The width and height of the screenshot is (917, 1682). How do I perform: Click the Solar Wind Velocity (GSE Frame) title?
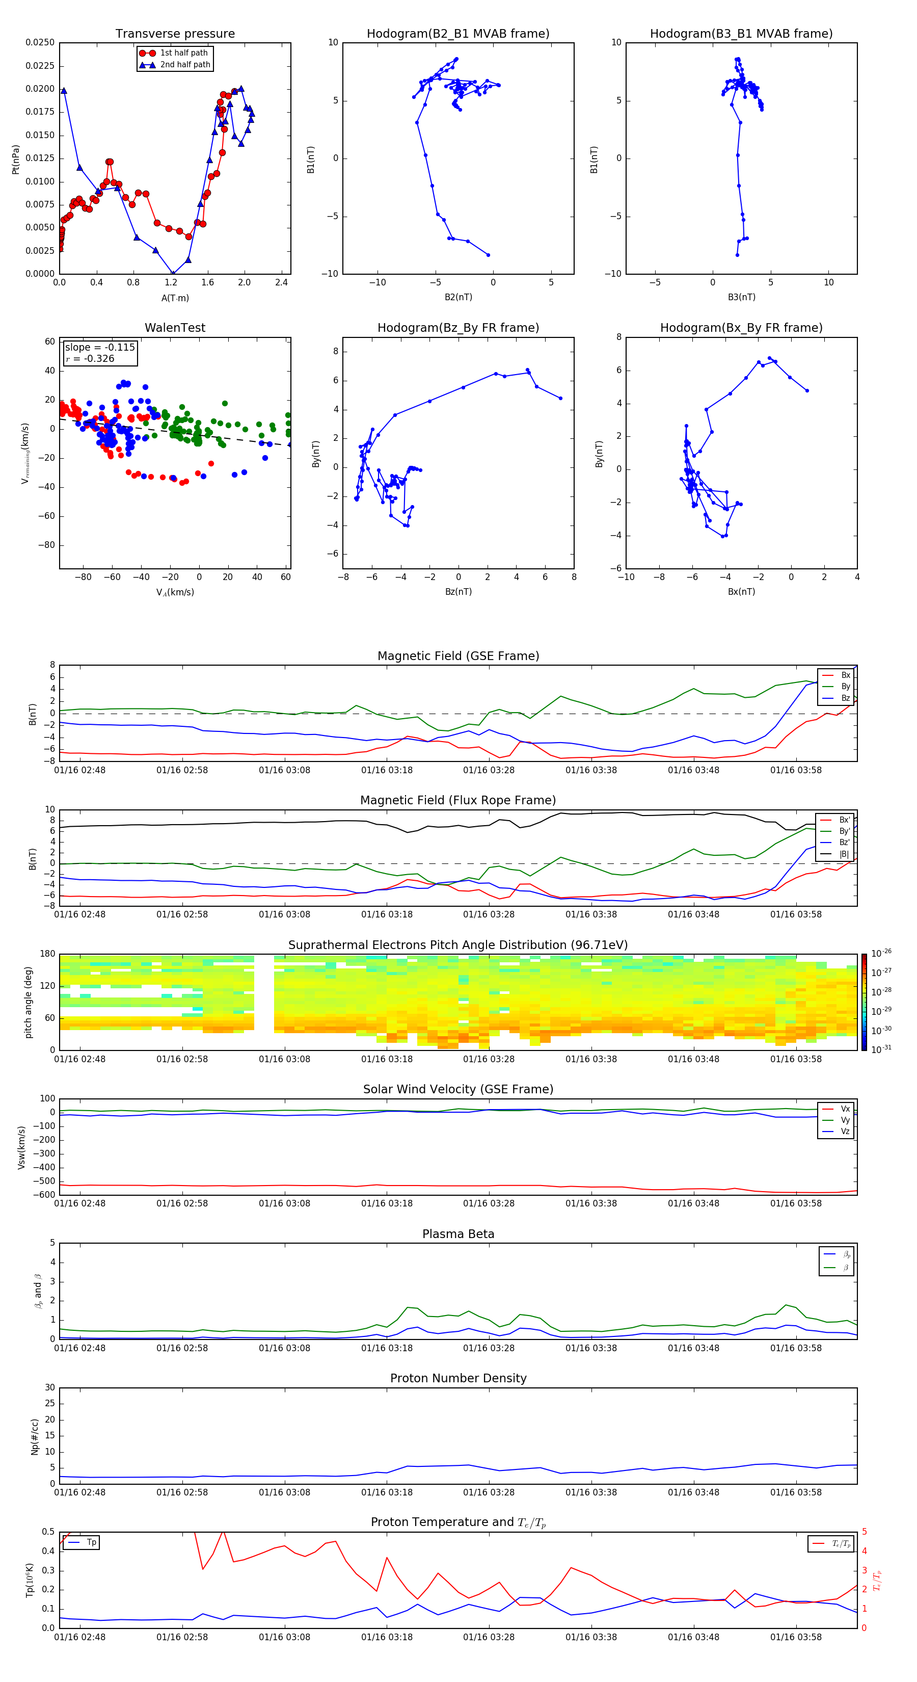(x=458, y=1090)
